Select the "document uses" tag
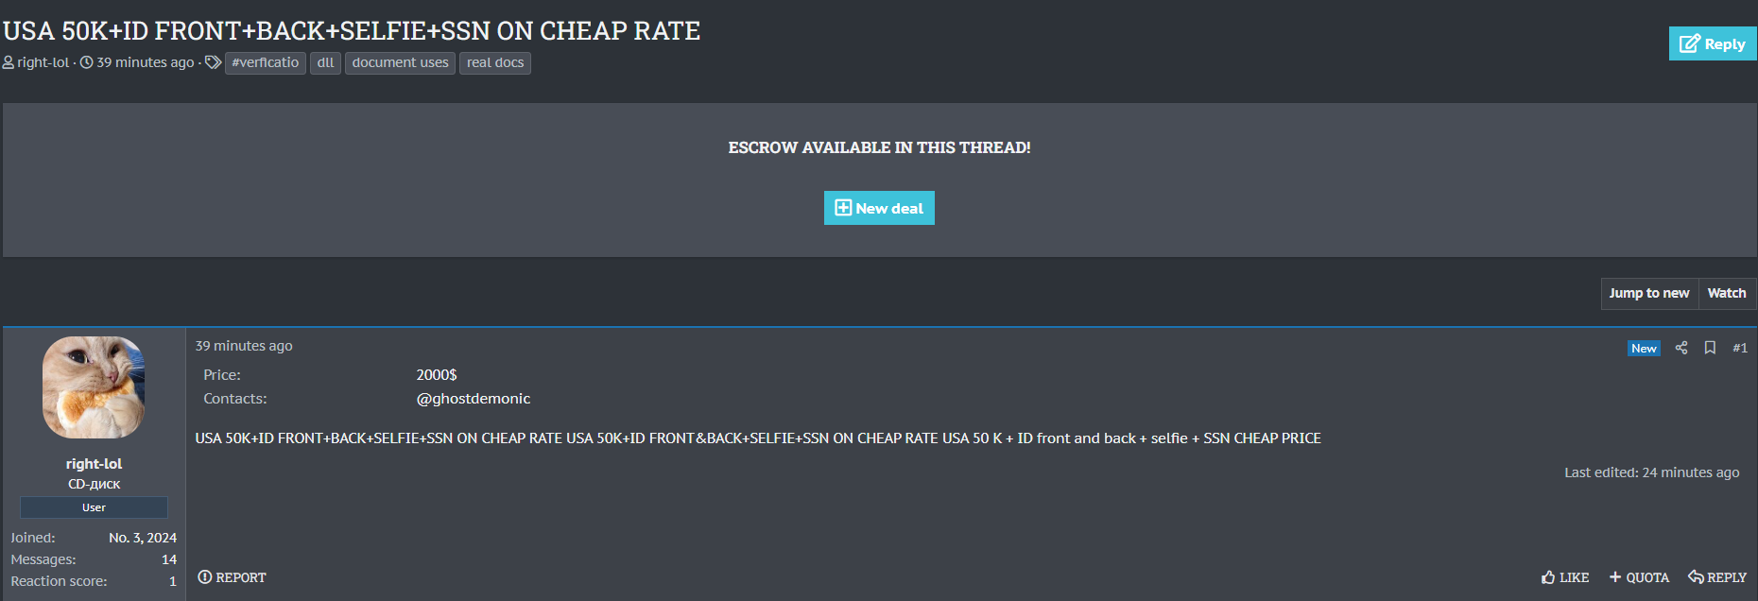Viewport: 1758px width, 601px height. [400, 62]
